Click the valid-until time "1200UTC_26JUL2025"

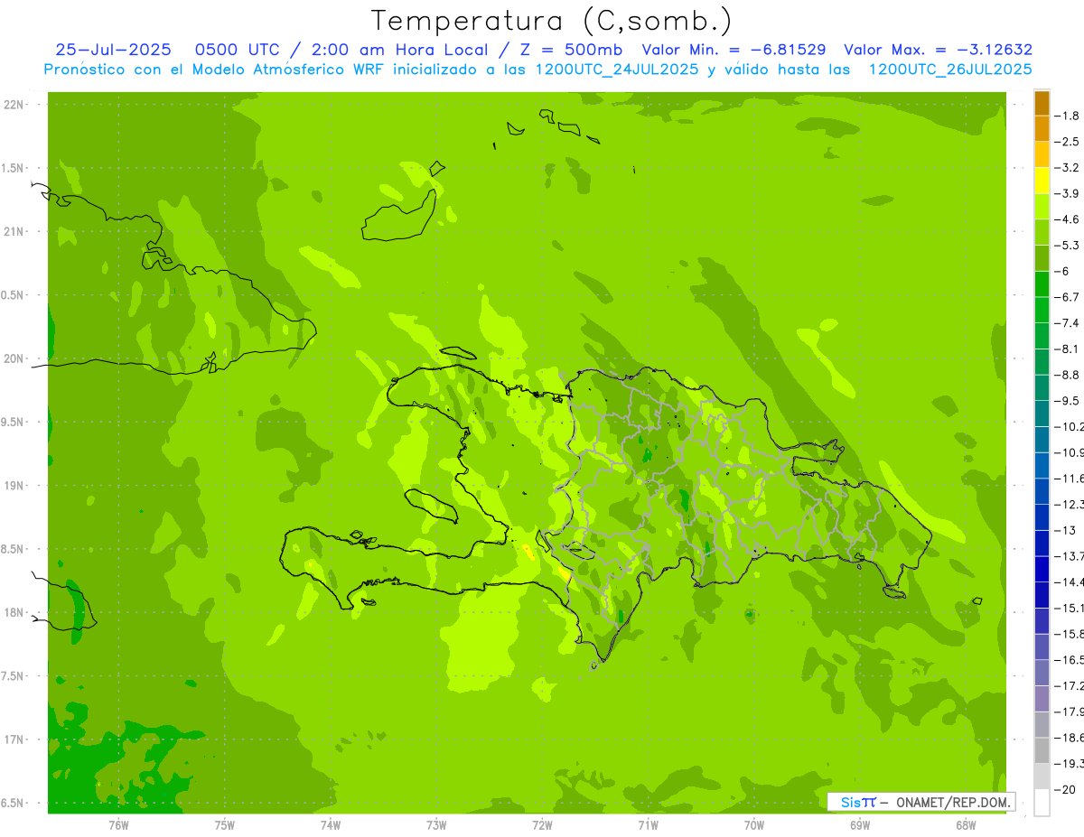click(x=950, y=70)
